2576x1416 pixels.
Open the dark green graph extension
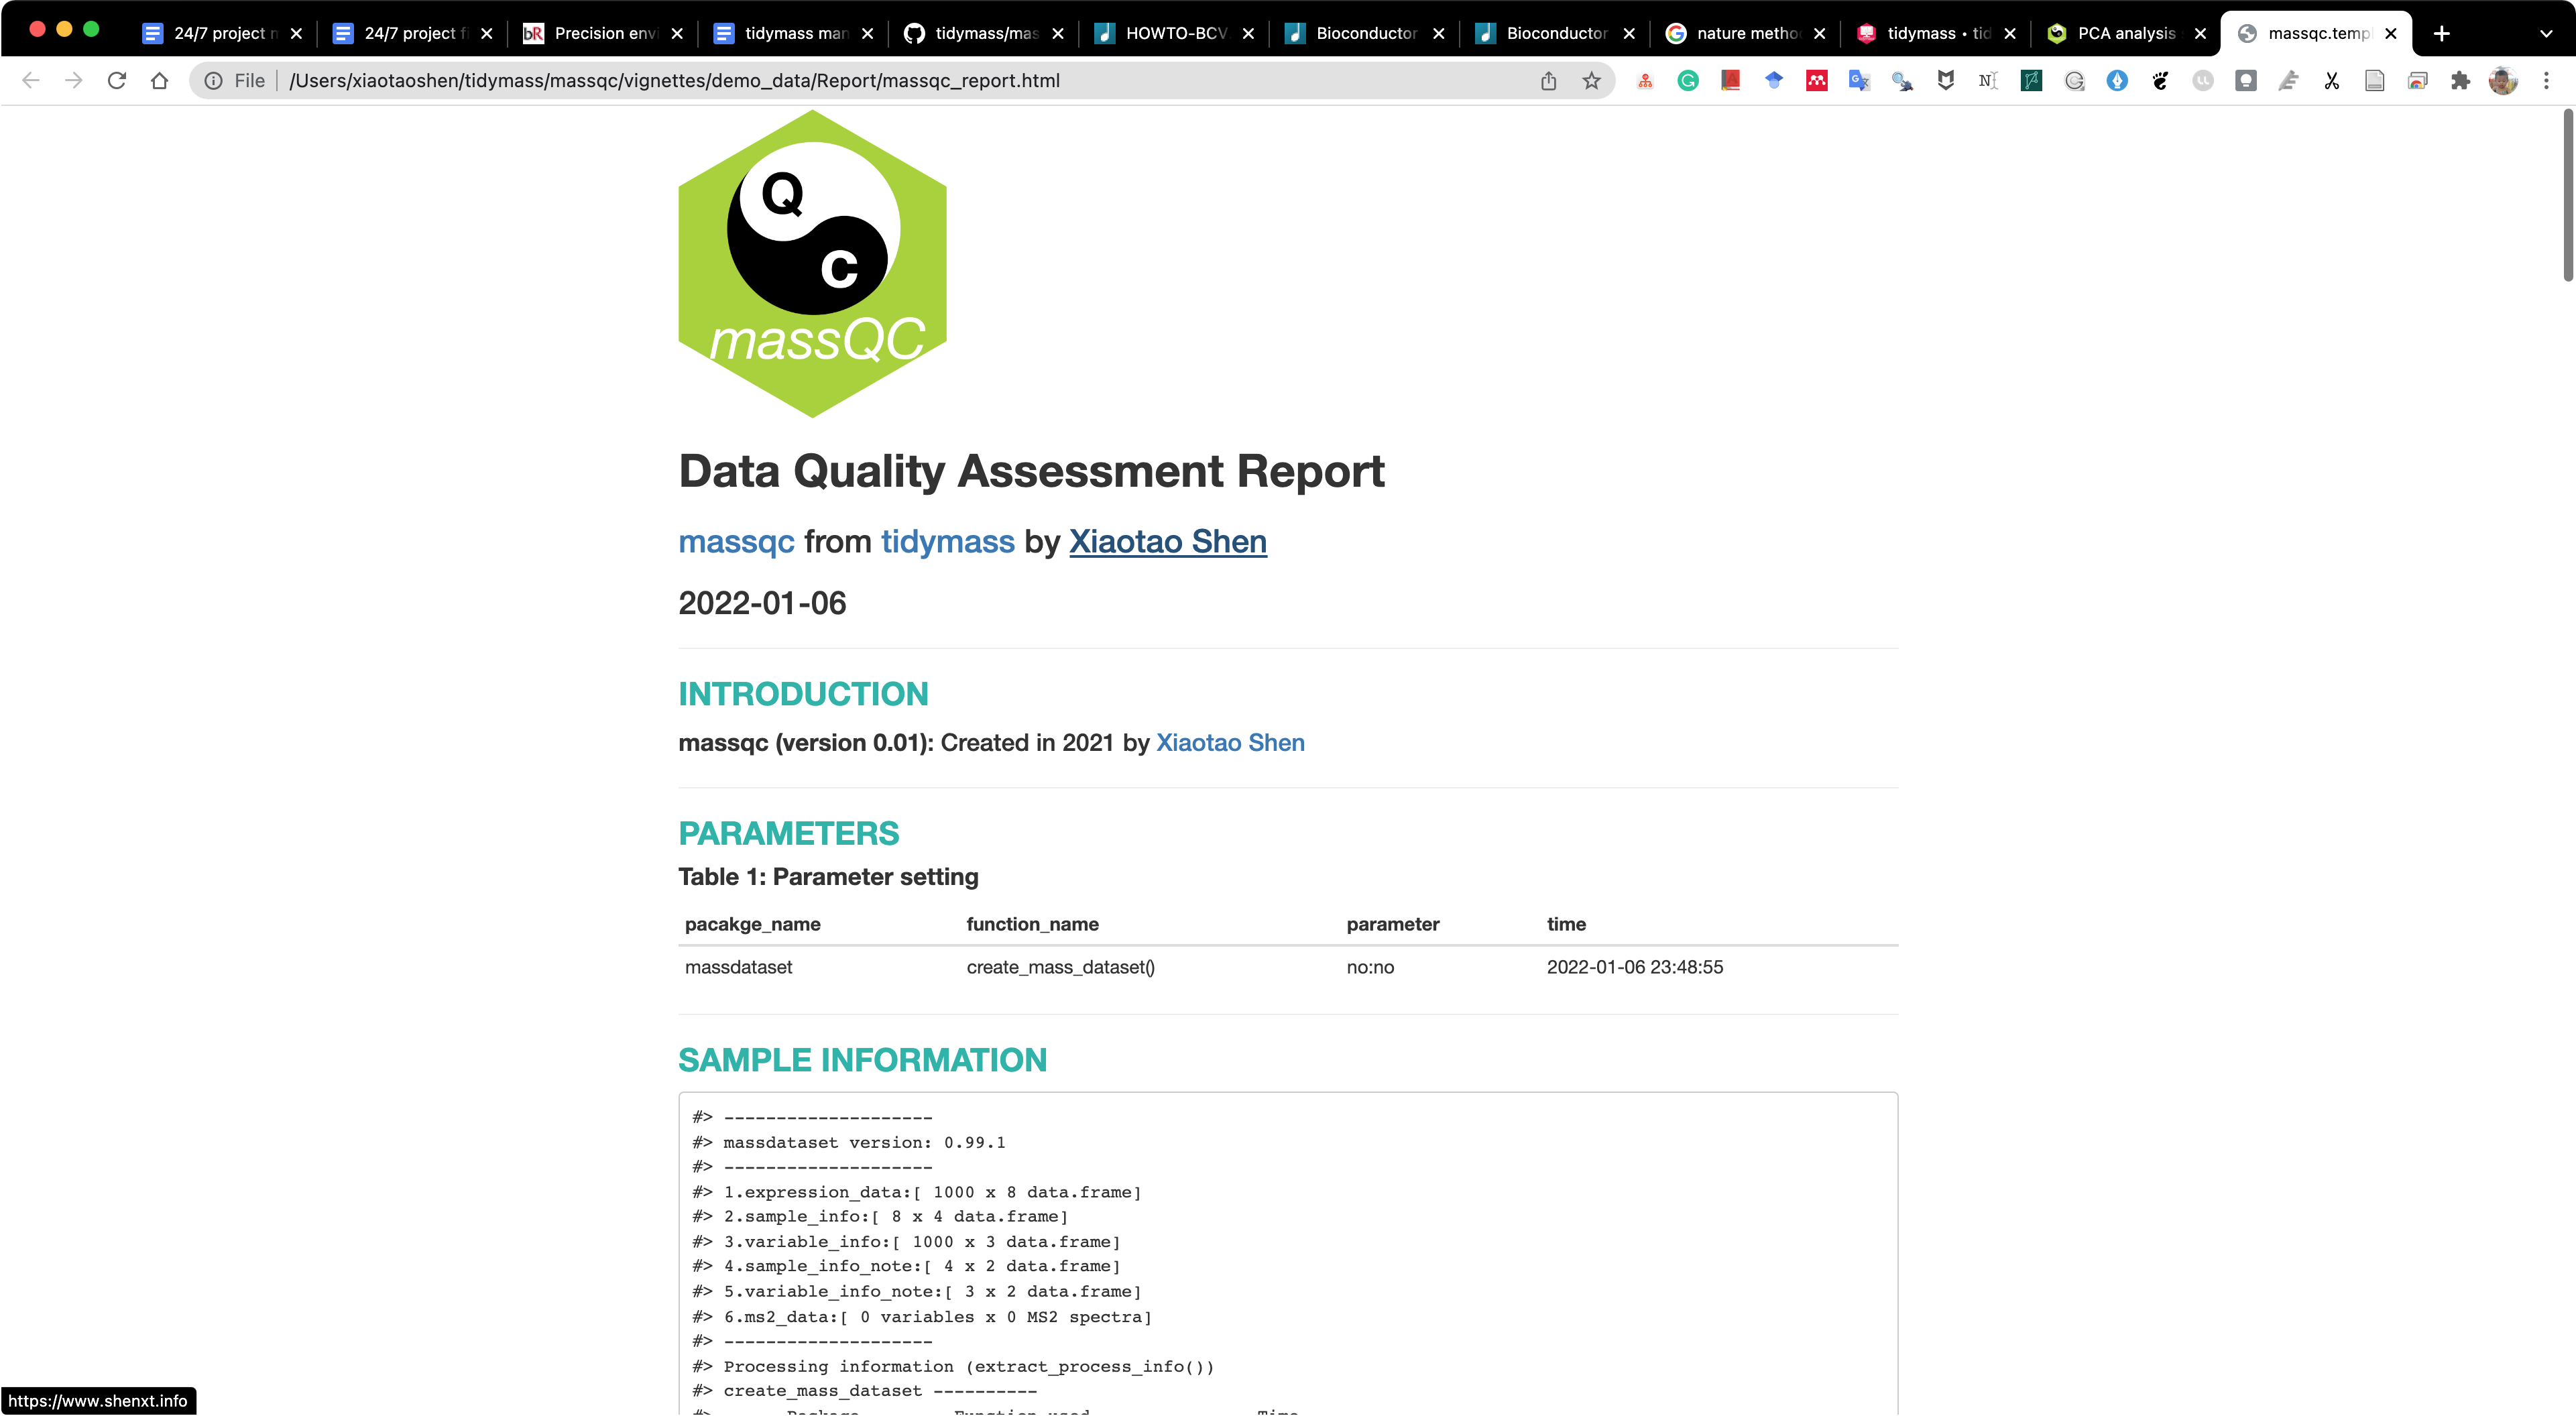point(2031,81)
